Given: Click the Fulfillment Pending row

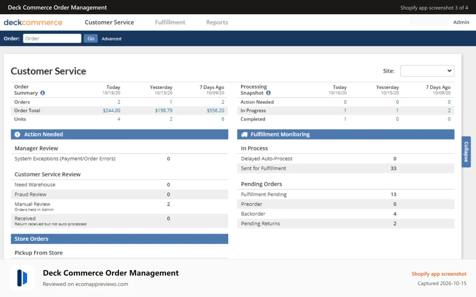Looking at the screenshot, I should [346, 194].
